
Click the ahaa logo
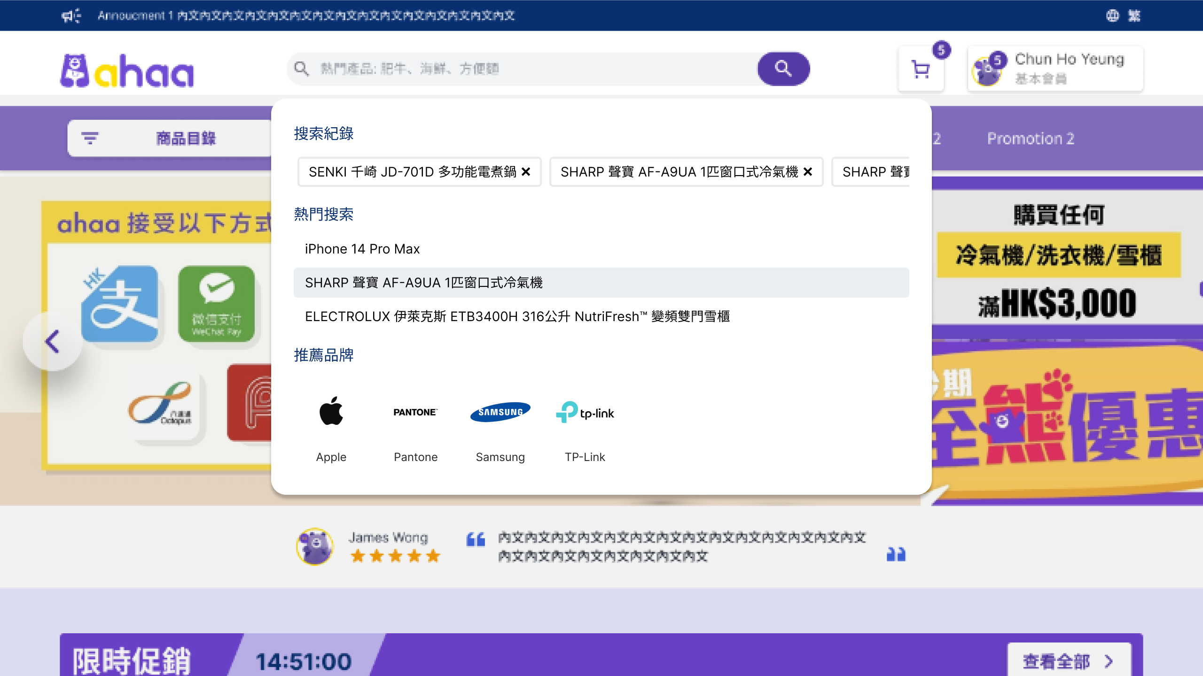[x=127, y=70]
